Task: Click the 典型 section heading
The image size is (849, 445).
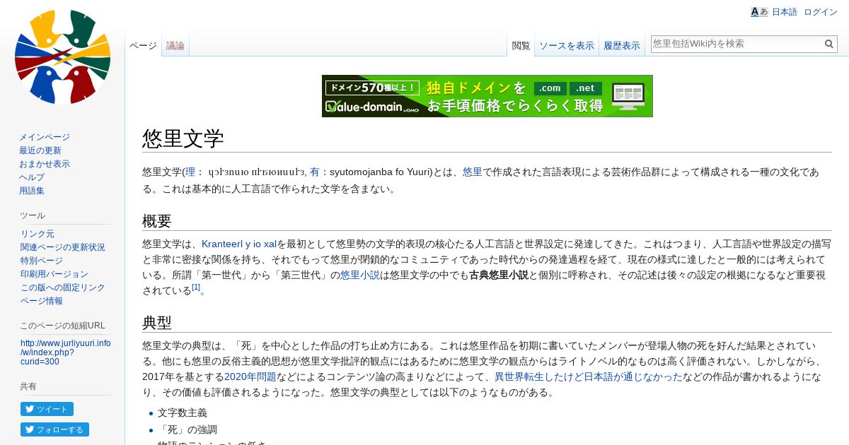Action: (157, 323)
